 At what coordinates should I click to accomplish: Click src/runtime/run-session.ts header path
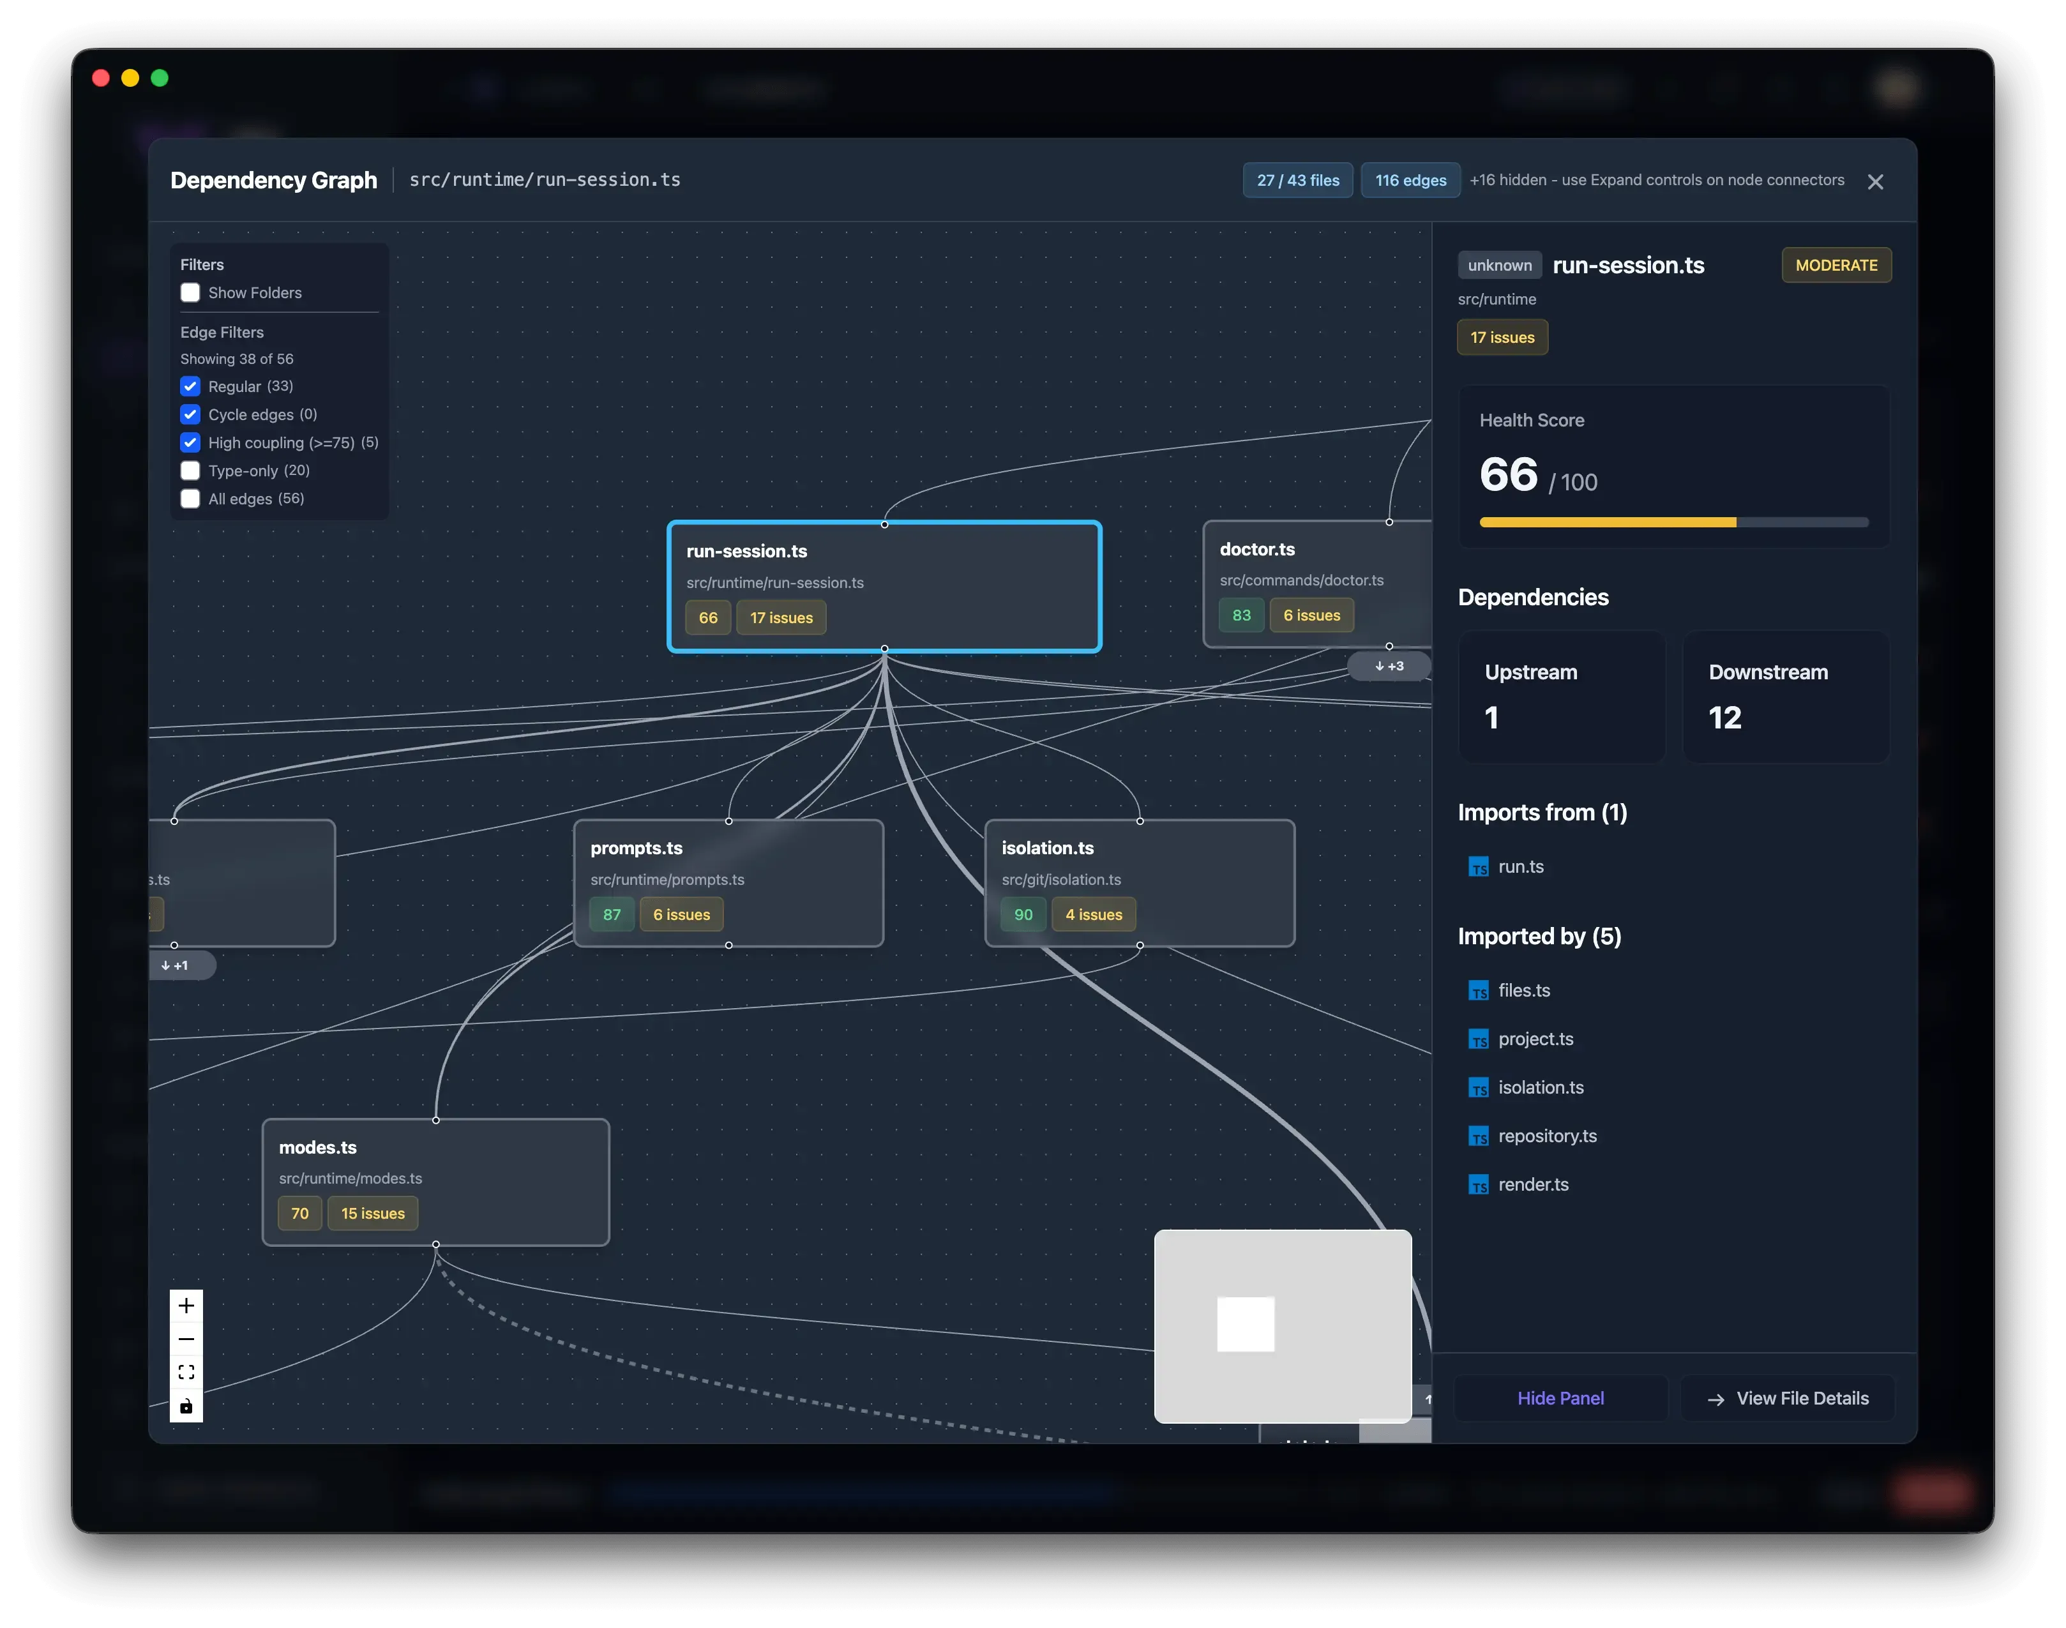[545, 180]
